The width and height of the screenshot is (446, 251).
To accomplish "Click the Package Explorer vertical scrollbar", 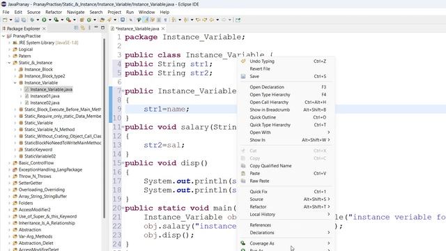I will [104, 128].
